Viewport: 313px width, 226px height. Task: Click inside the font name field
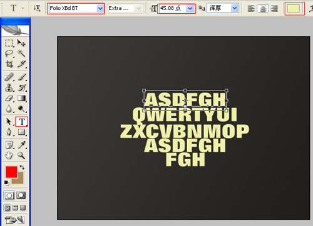click(x=73, y=8)
